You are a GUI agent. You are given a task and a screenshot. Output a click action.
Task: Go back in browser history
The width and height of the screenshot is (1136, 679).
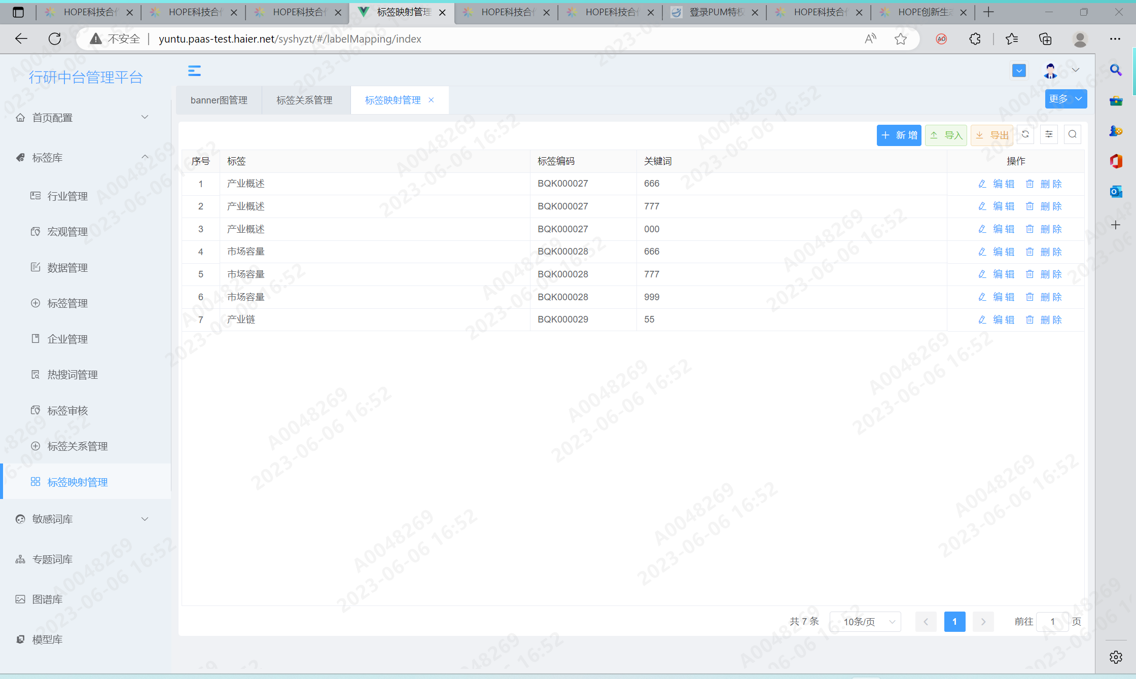click(x=21, y=39)
